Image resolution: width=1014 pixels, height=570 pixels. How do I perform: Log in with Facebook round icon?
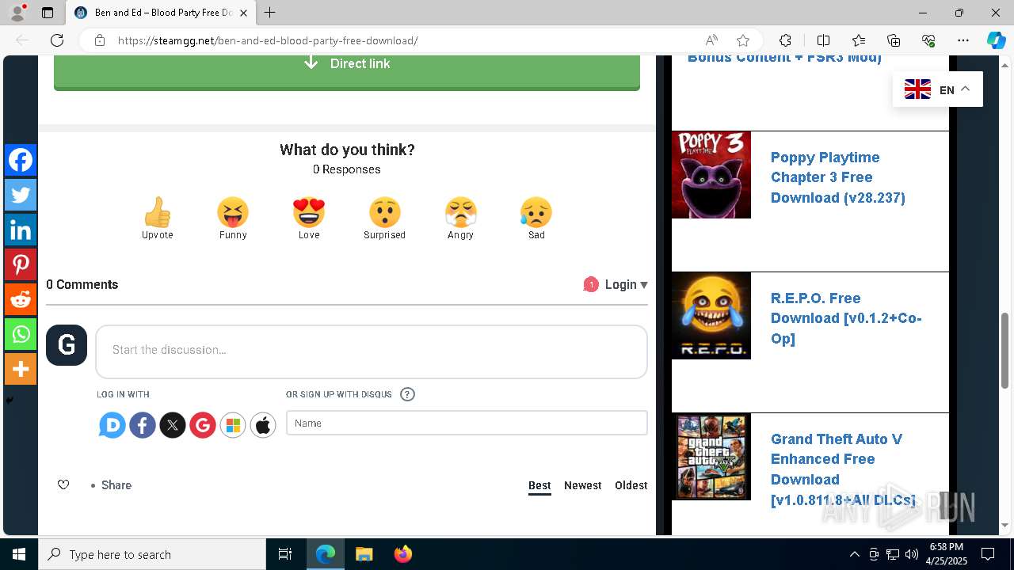click(143, 425)
